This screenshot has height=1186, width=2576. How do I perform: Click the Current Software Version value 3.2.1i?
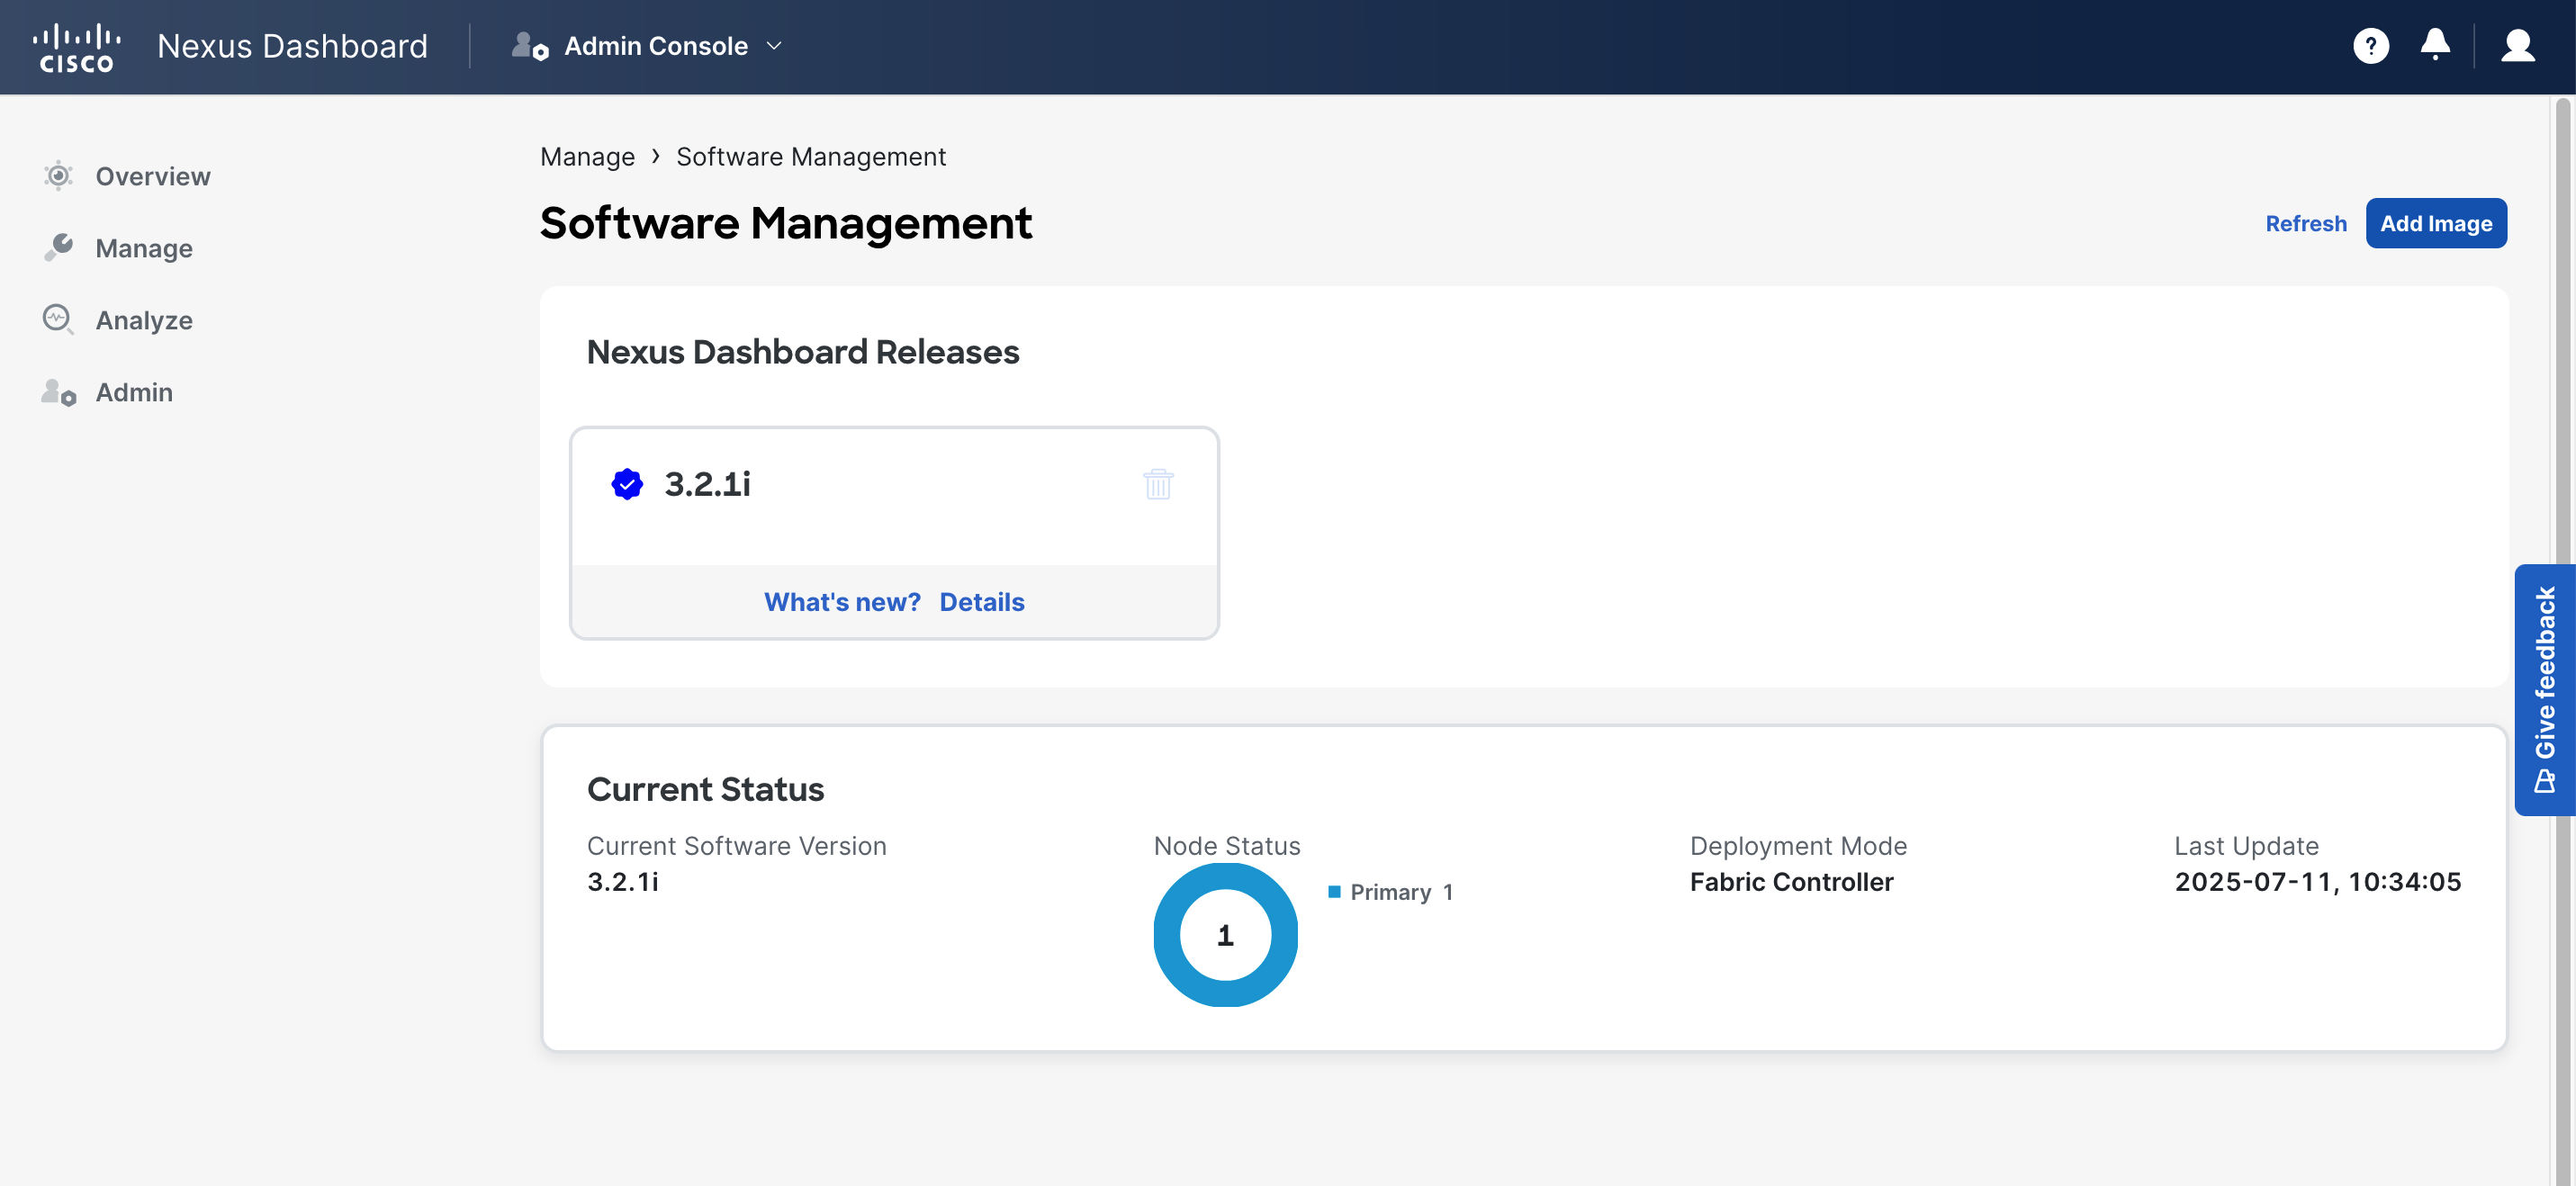pos(622,882)
